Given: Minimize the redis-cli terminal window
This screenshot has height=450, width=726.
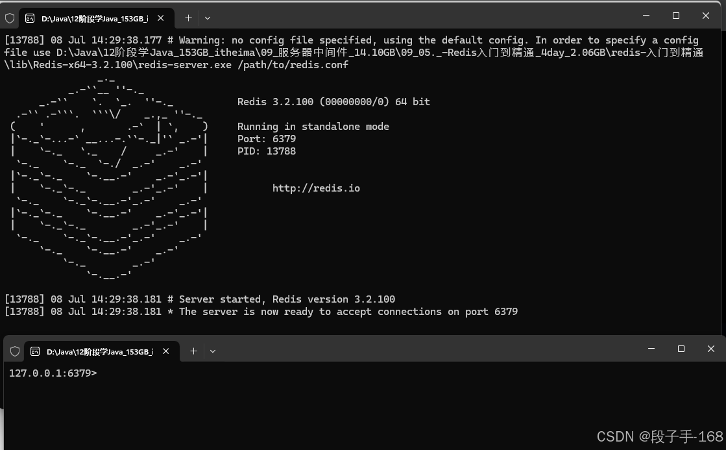Looking at the screenshot, I should [651, 349].
